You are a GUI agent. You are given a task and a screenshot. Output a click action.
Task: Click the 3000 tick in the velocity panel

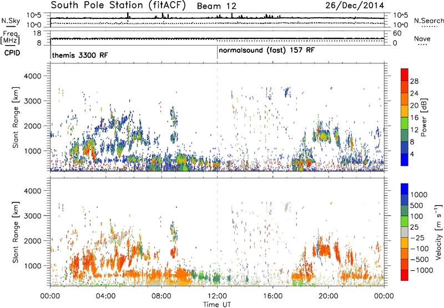coord(32,216)
